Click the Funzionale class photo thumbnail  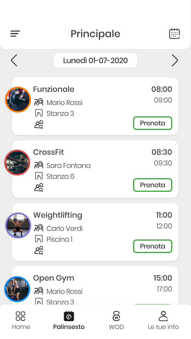[x=18, y=99]
